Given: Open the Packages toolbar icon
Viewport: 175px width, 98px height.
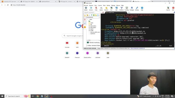Looking at the screenshot, I should [x=132, y=8].
